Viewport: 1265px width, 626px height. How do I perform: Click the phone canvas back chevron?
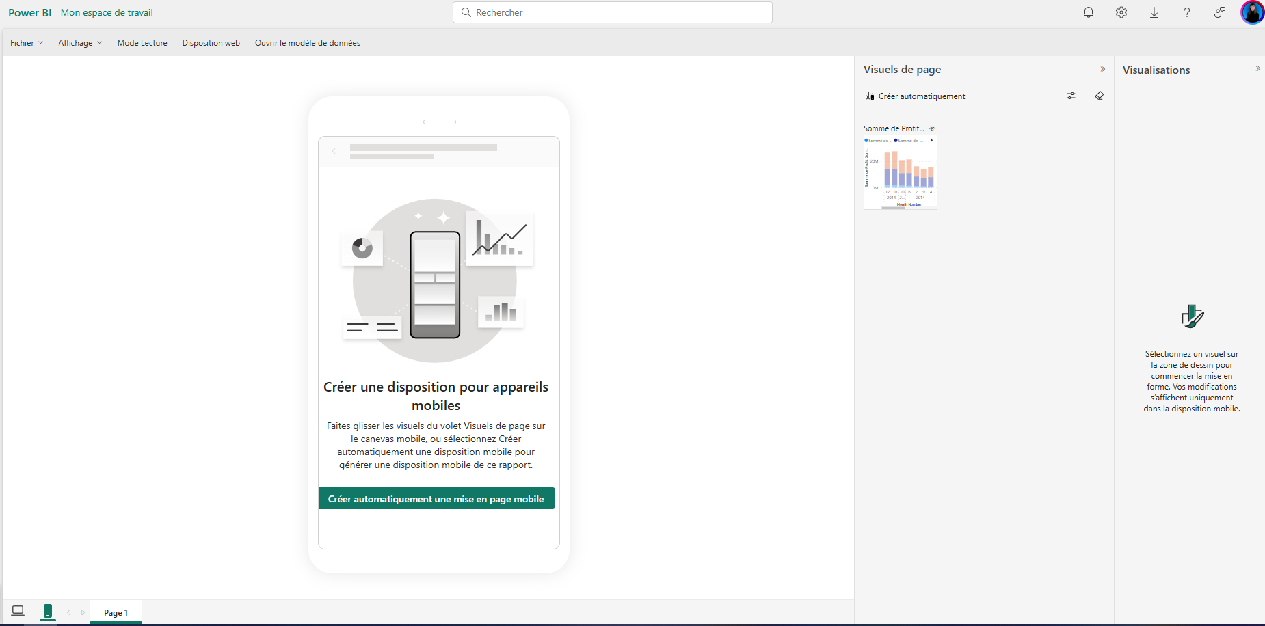tap(334, 151)
